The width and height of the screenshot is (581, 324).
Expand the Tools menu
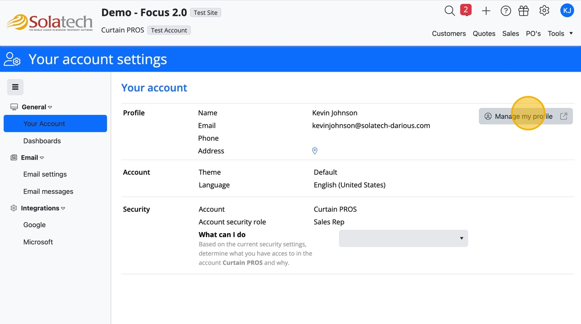point(560,33)
